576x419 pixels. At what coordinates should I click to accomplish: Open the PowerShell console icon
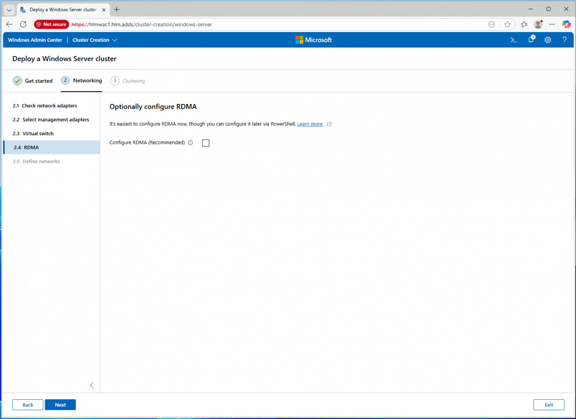(x=513, y=40)
